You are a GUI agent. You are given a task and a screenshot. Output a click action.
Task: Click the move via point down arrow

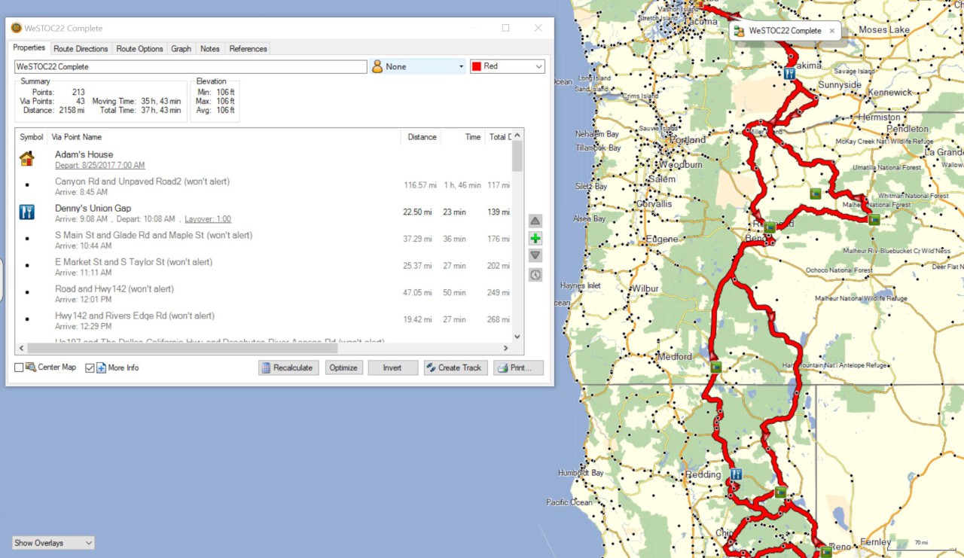535,256
